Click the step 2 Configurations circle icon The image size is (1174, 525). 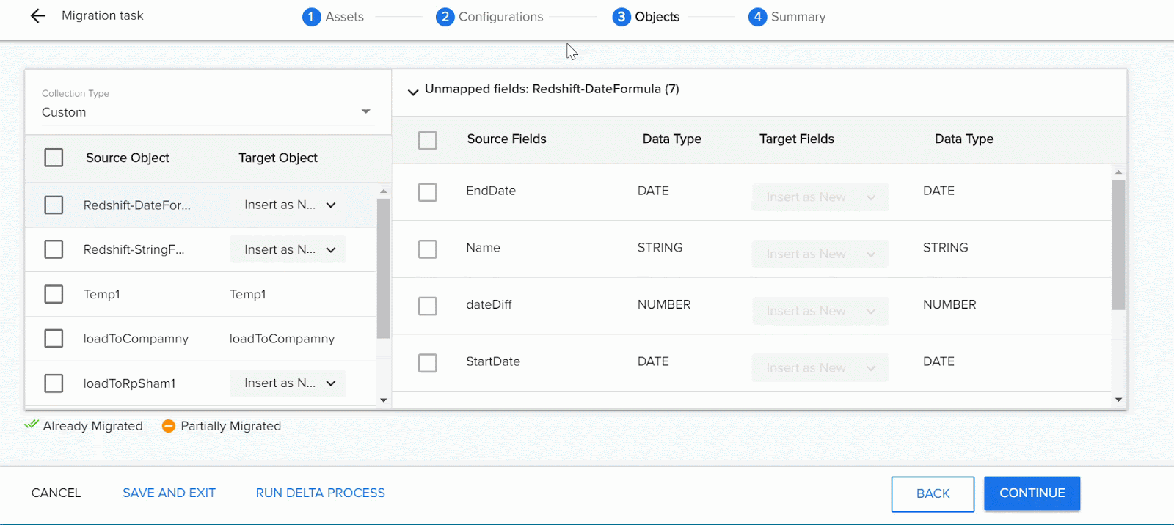pos(445,17)
